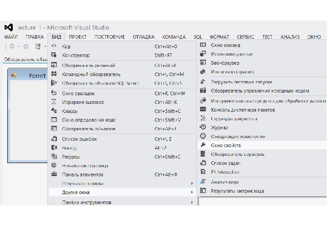The image size is (328, 246).
Task: Click the Form1 form icon
Action: pyautogui.click(x=14, y=75)
